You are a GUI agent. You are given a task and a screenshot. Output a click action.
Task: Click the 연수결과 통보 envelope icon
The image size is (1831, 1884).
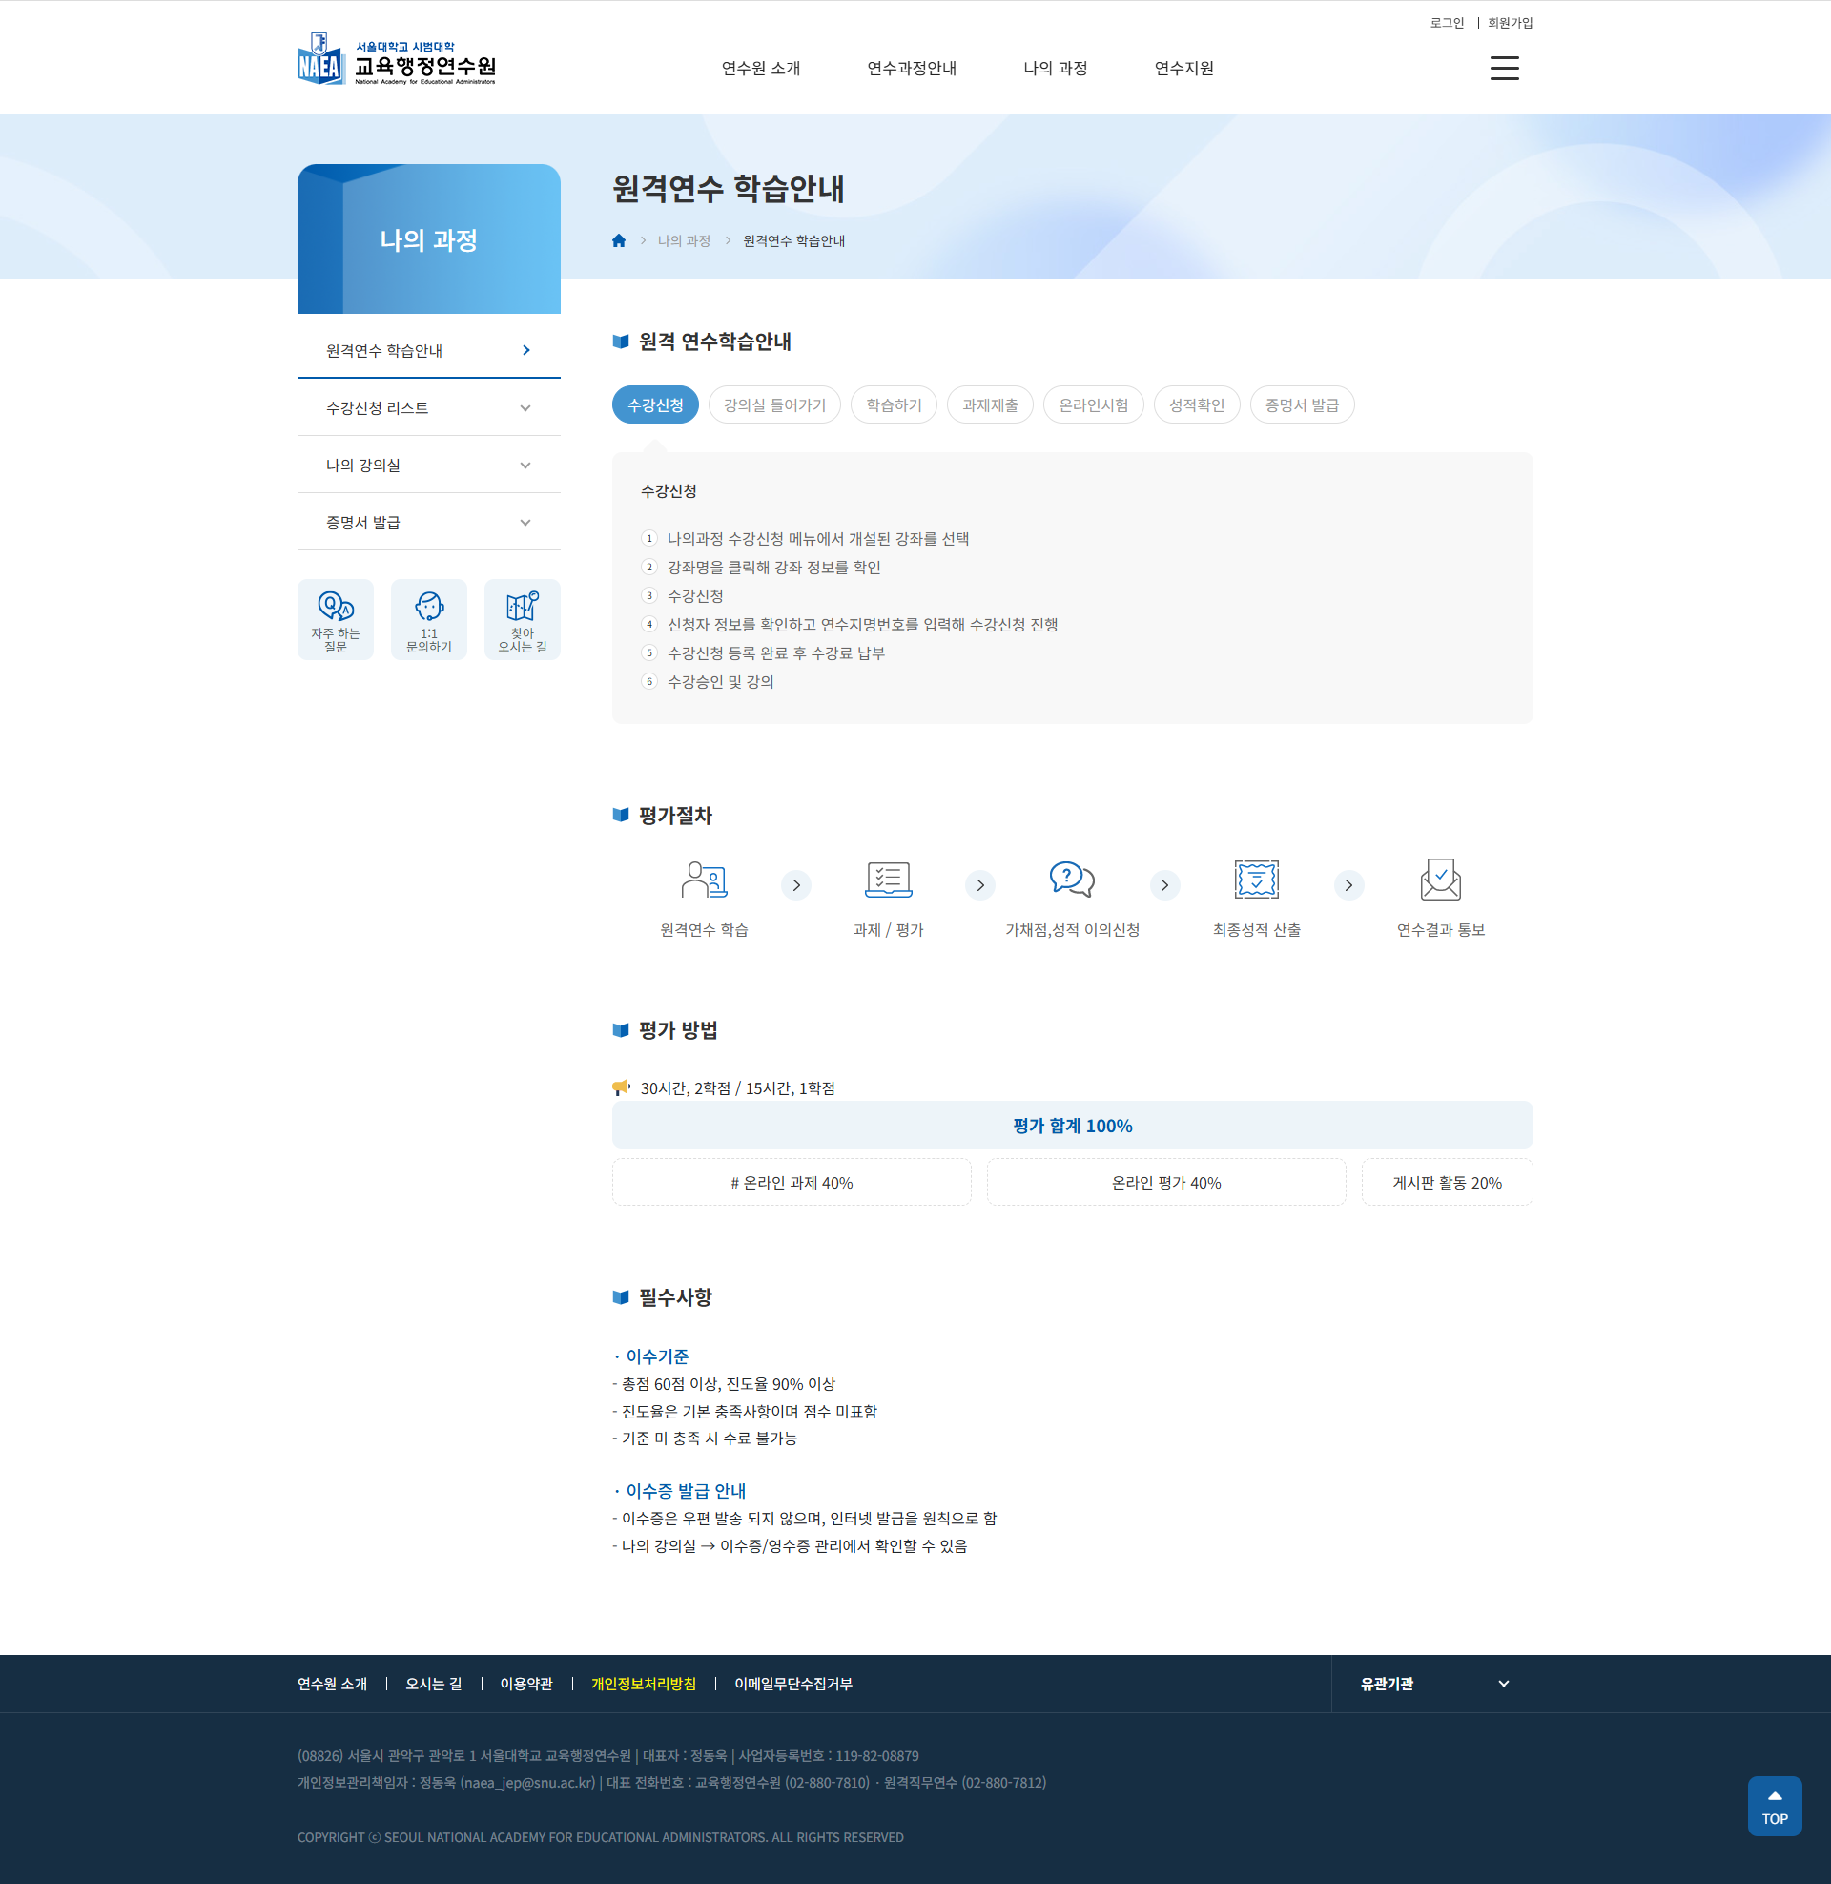1440,880
